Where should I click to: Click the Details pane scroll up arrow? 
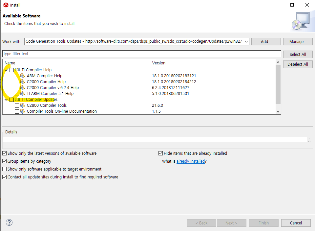click(309, 139)
